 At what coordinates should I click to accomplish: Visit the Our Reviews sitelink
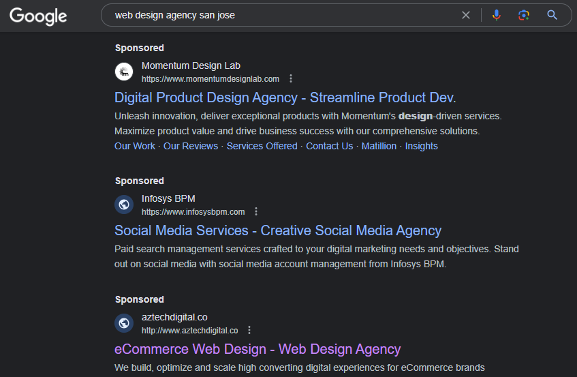click(191, 146)
